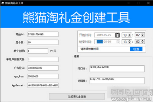153x102 pixels.
Task: Focus the 商品id input field
Action: click(43, 34)
